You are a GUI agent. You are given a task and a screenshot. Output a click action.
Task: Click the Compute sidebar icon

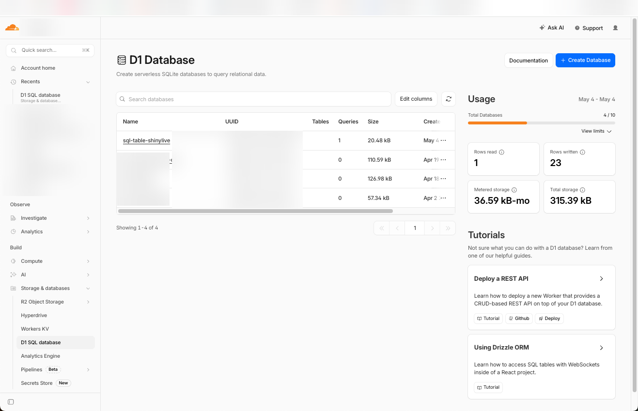coord(14,261)
